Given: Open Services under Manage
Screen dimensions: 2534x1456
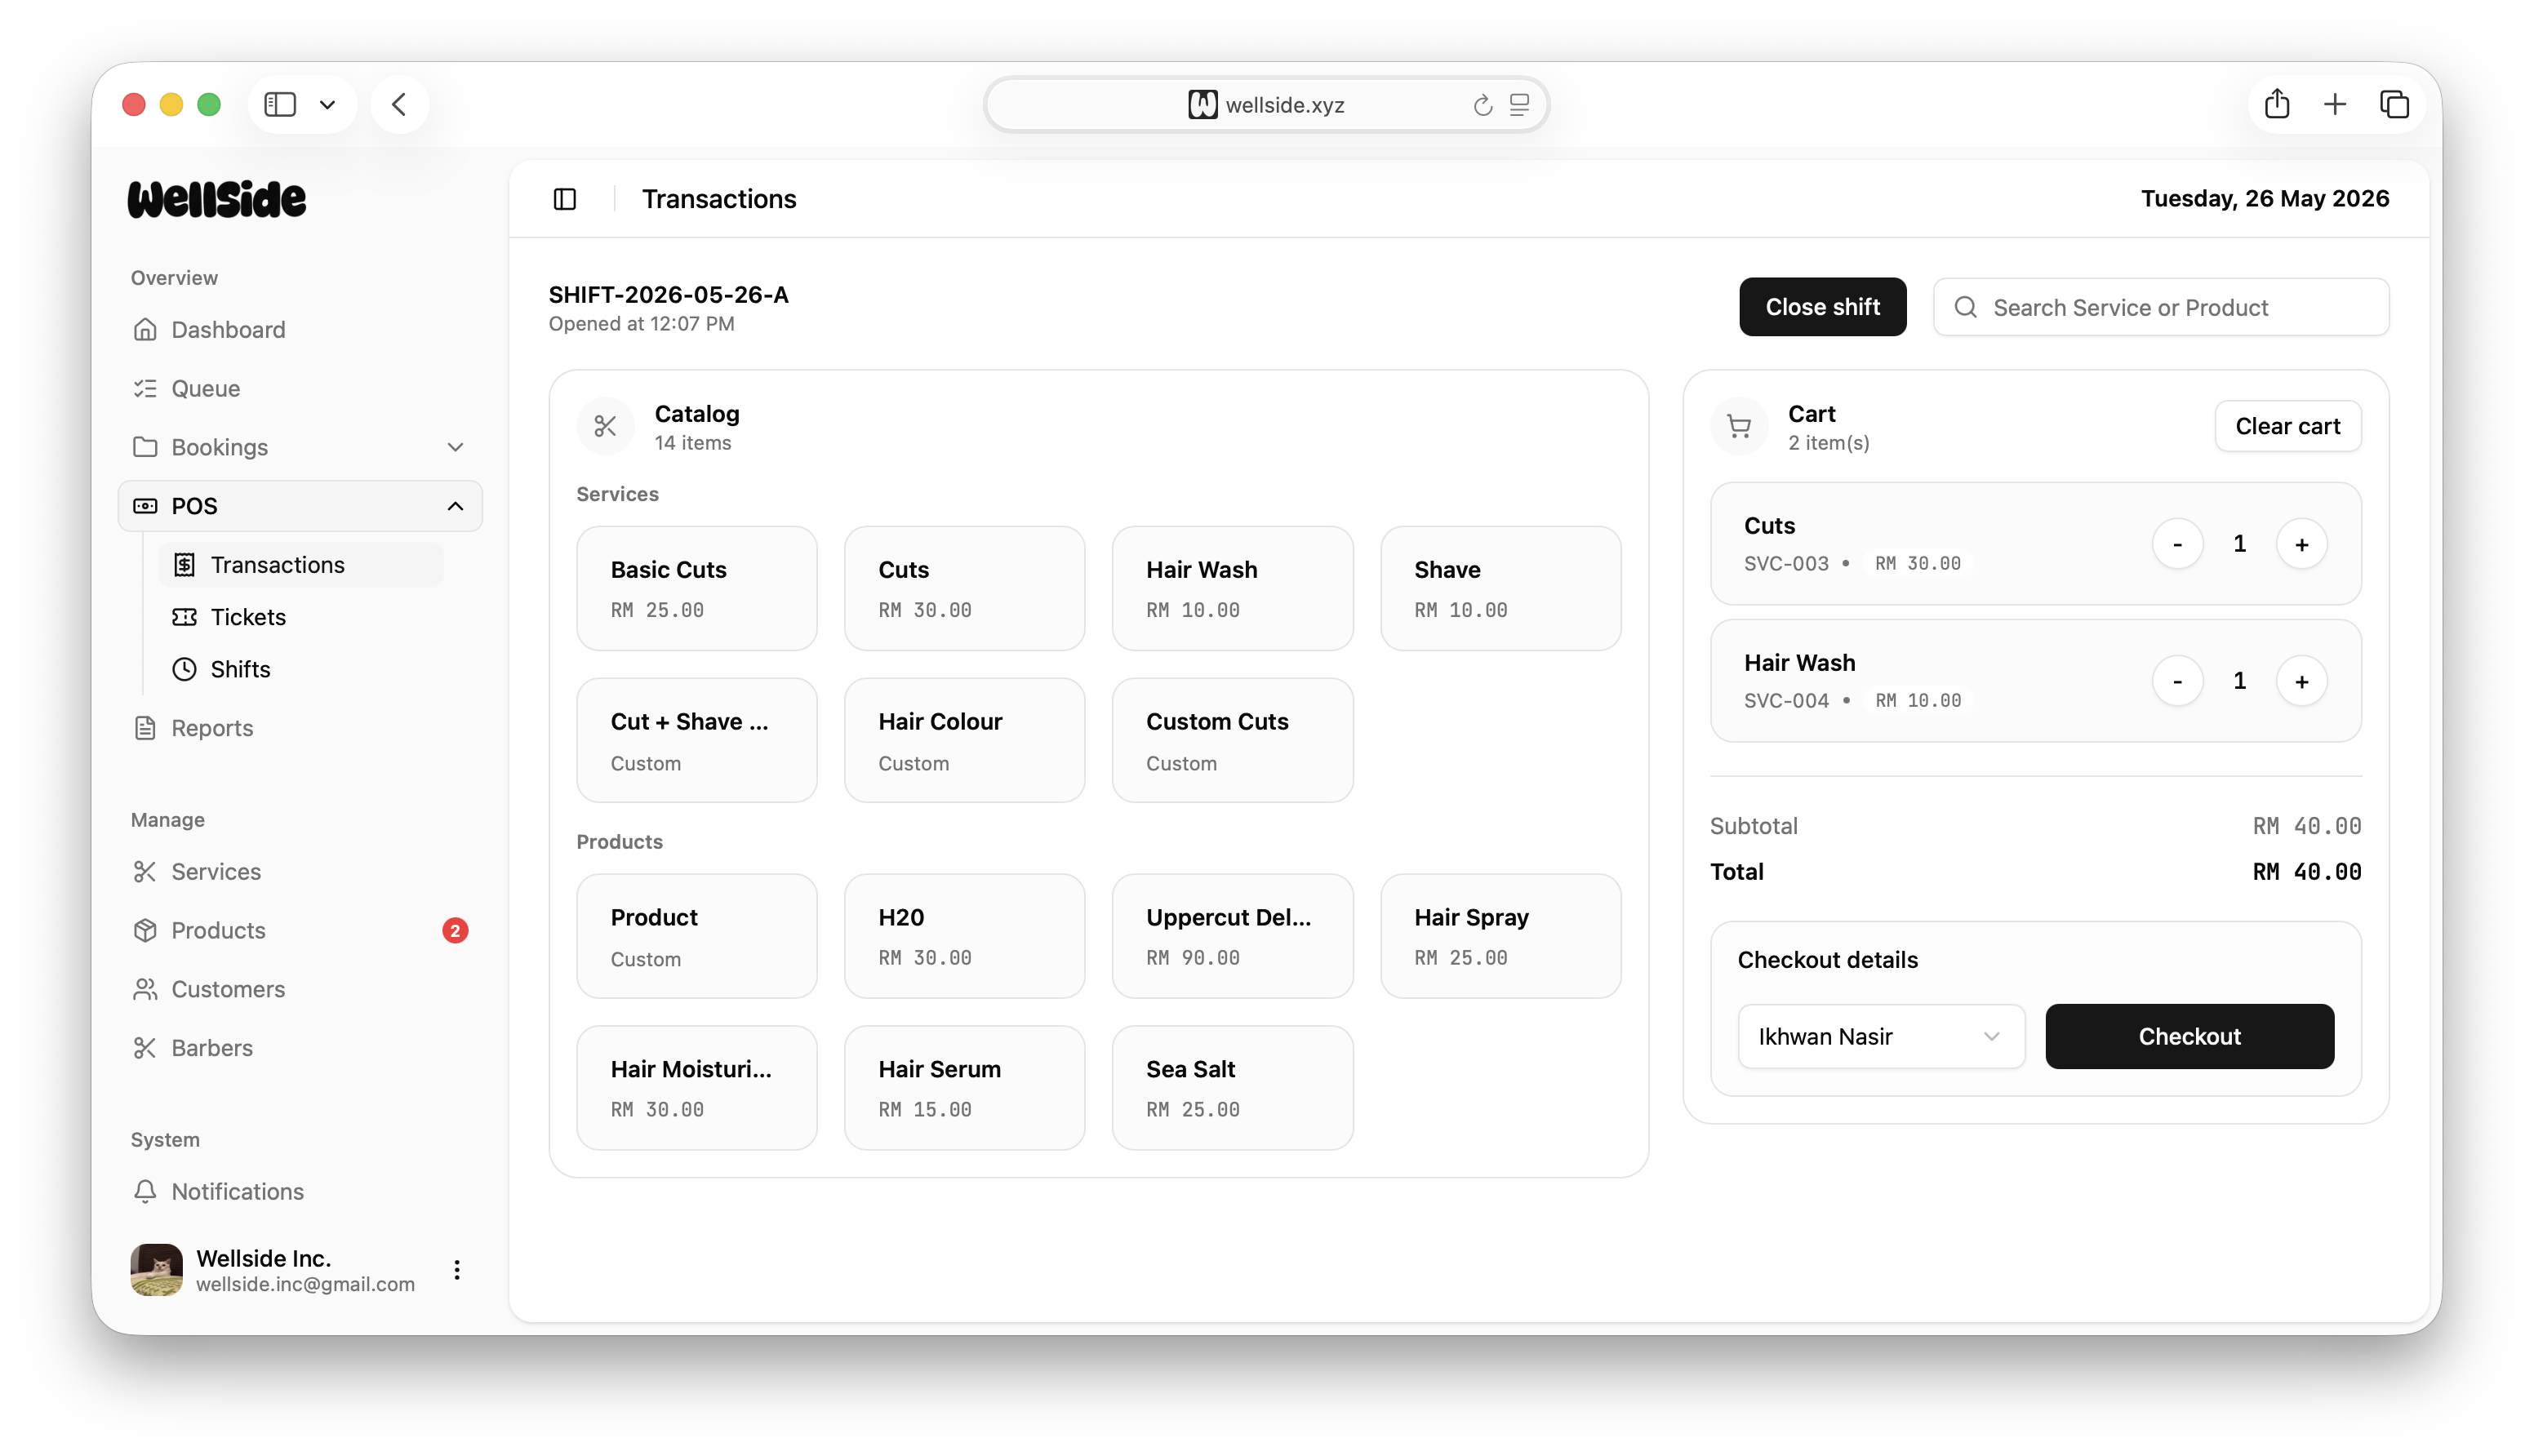Looking at the screenshot, I should click(300, 871).
